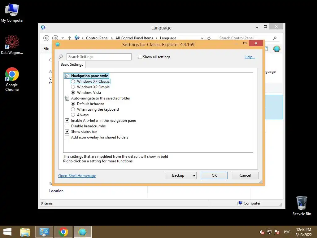Screen dimensions: 317x238
Task: Open File menu in Language window
Action: click(x=46, y=49)
